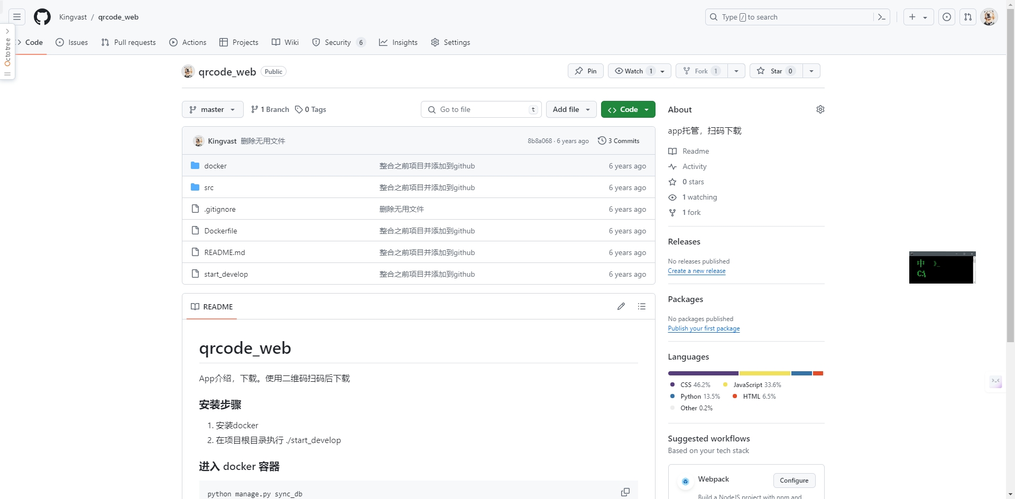Open issues inbox icon in header
1015x499 pixels.
pos(947,17)
